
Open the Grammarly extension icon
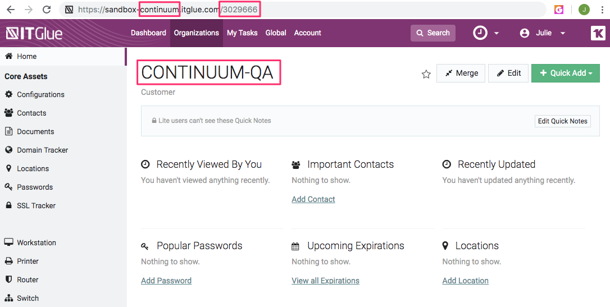coord(559,10)
